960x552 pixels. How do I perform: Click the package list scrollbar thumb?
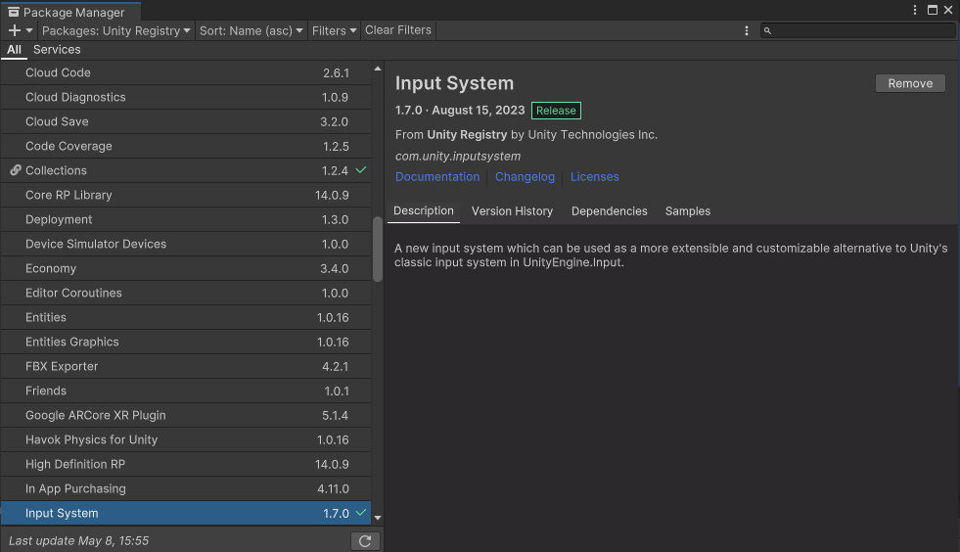click(x=378, y=250)
